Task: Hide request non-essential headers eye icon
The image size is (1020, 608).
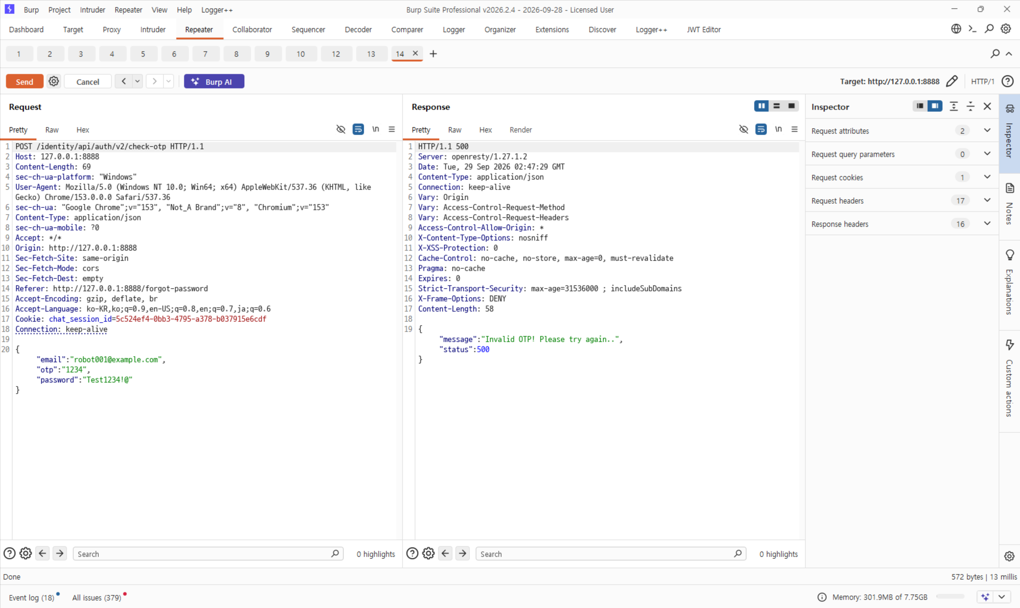Action: (x=341, y=129)
